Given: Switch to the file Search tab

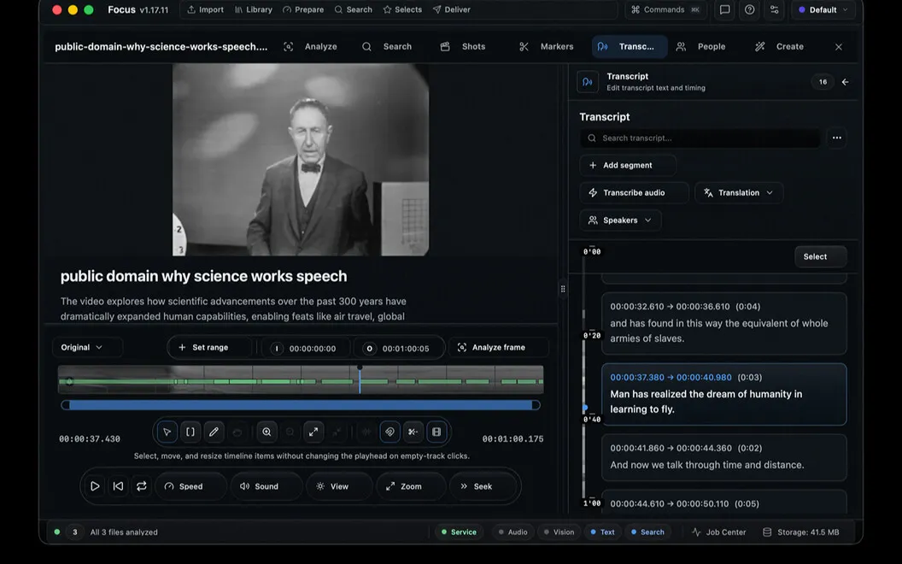Looking at the screenshot, I should [387, 47].
